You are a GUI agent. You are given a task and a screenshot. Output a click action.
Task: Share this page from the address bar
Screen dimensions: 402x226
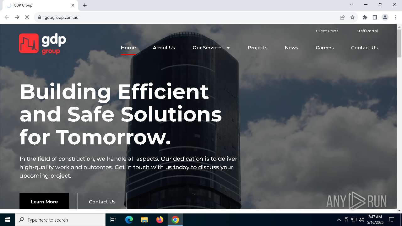coord(342,17)
